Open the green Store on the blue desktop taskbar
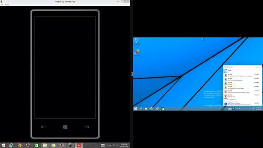This screenshot has width=263, height=148. [163, 109]
